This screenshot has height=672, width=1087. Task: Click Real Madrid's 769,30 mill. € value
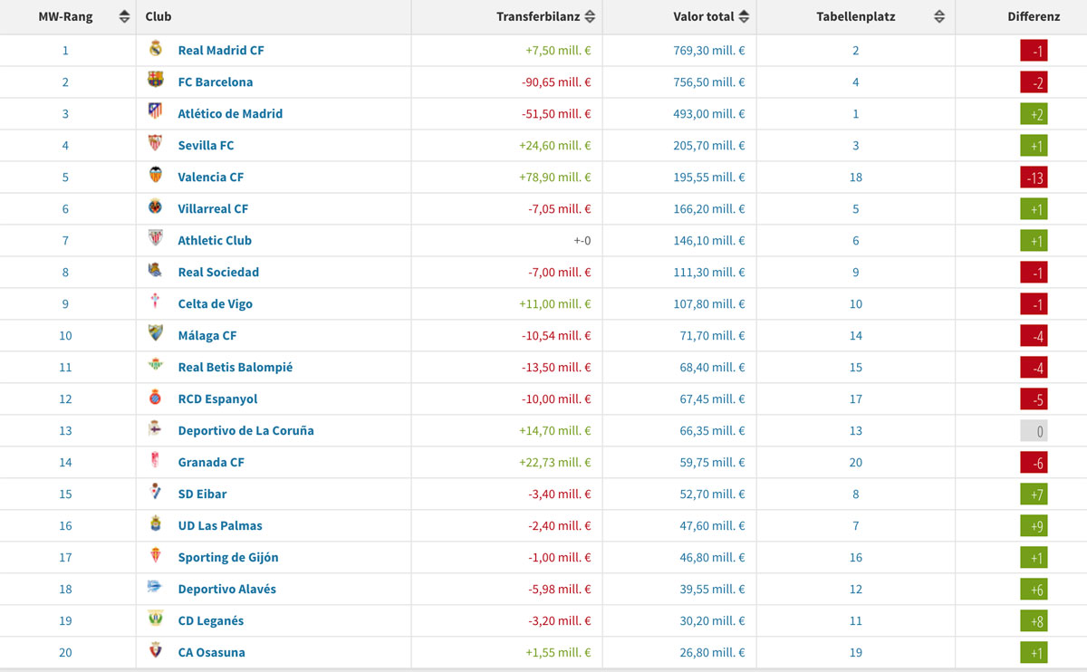point(709,50)
